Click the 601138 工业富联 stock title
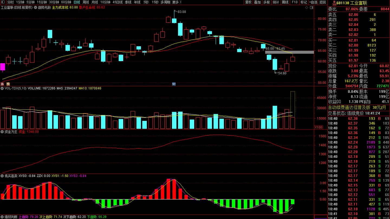The height and width of the screenshot is (219, 390). 352,3
